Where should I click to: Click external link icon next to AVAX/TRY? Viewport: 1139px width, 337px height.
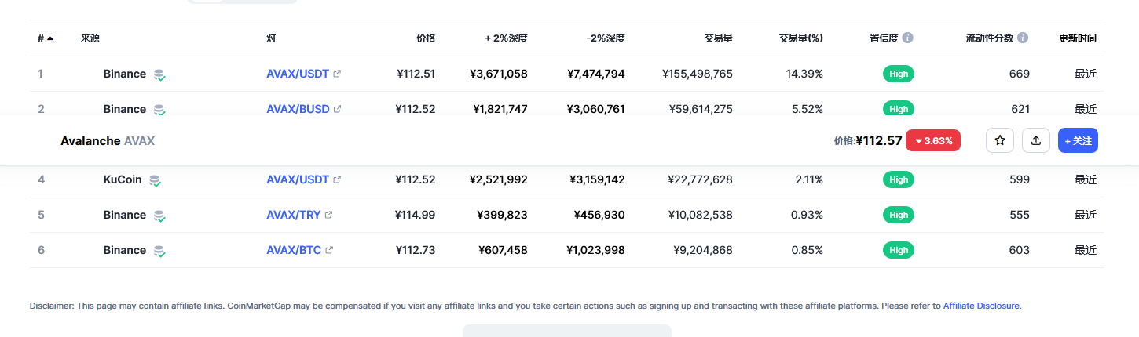click(x=328, y=215)
